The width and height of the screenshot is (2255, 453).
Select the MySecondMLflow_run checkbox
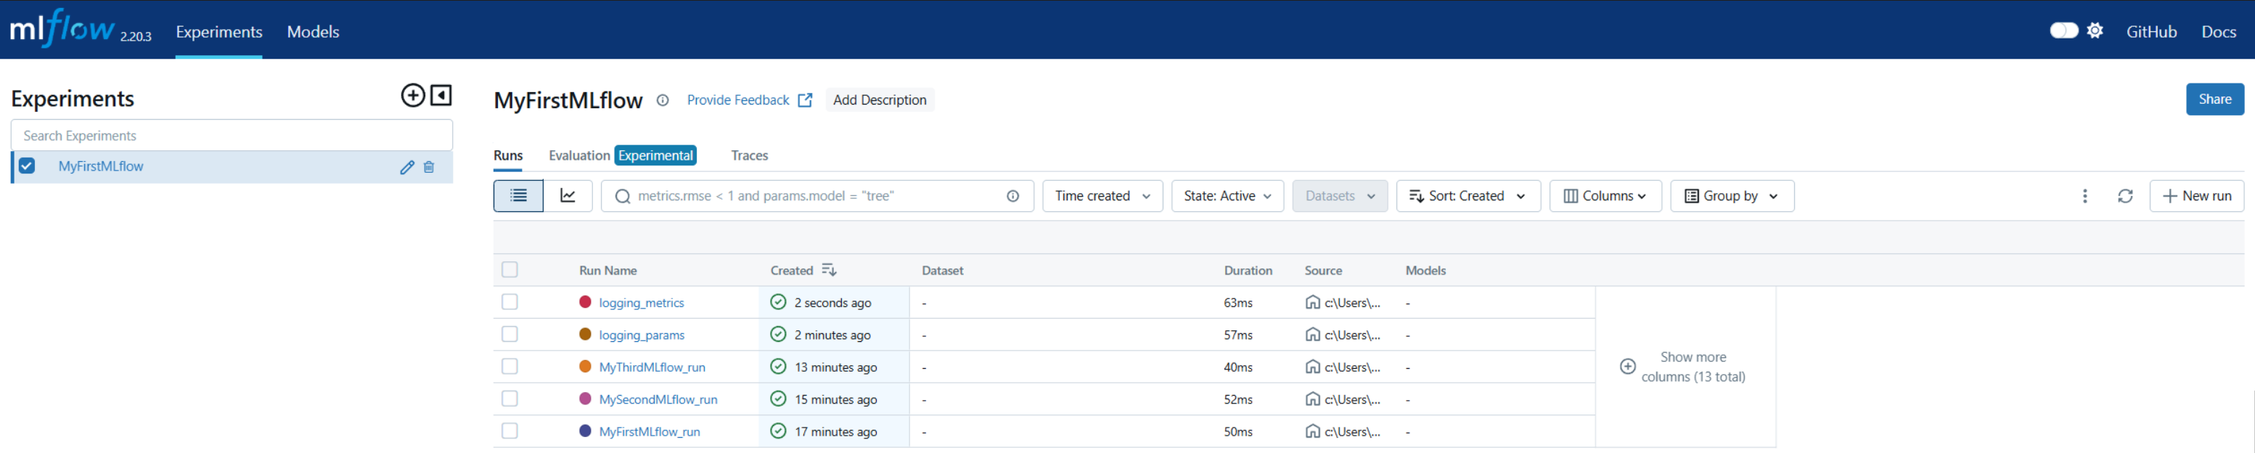(x=509, y=399)
